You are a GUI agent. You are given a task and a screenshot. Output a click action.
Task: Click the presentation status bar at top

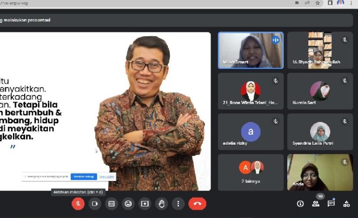pos(176,20)
